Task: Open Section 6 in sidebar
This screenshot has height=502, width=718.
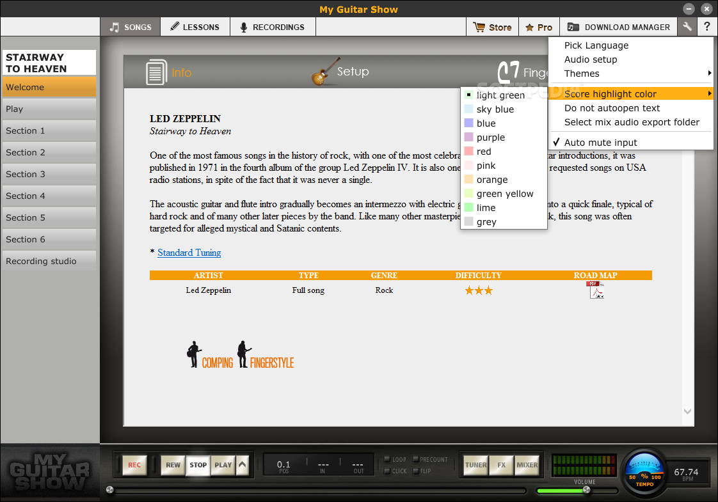Action: [49, 239]
